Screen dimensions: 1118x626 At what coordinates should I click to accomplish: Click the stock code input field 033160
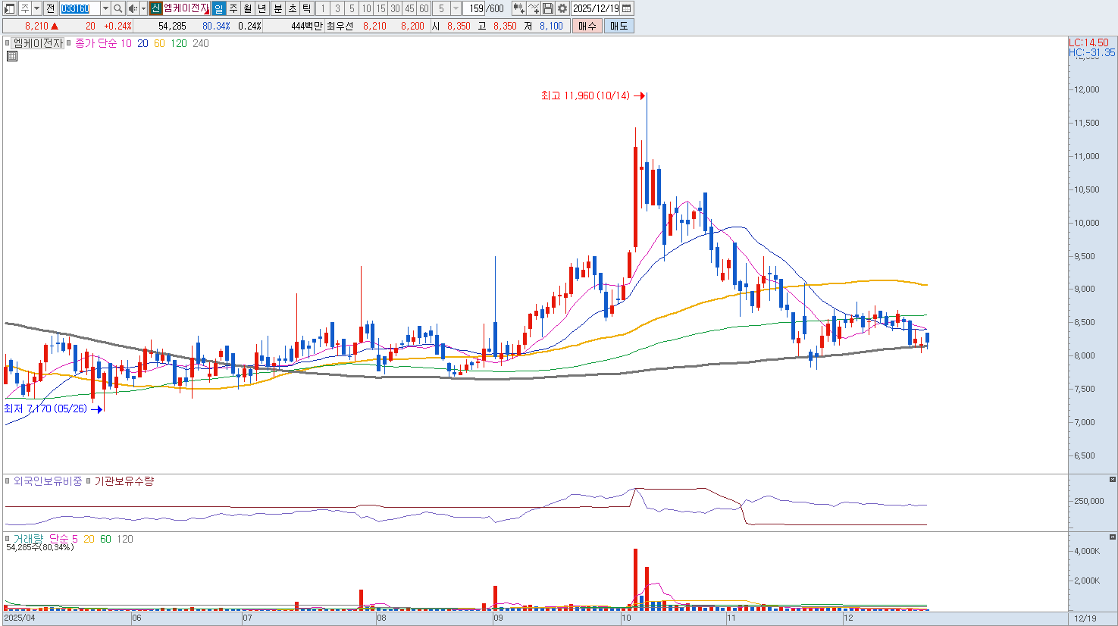coord(79,8)
